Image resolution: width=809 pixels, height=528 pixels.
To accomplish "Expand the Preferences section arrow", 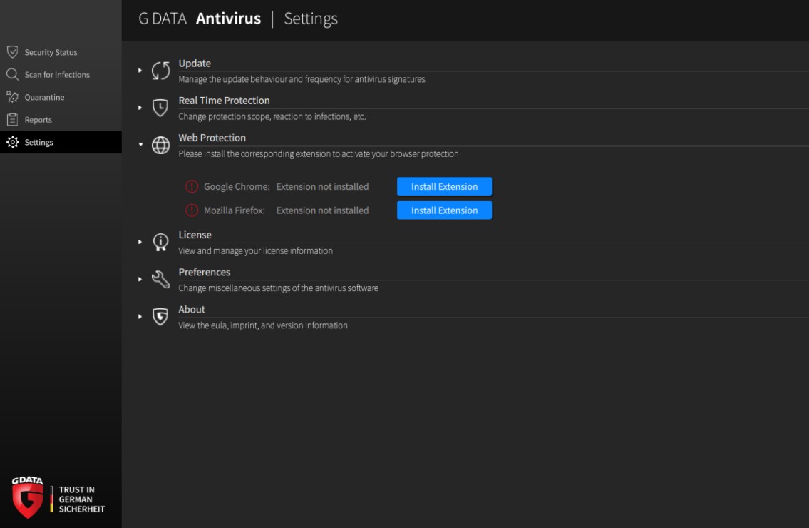I will coord(140,279).
